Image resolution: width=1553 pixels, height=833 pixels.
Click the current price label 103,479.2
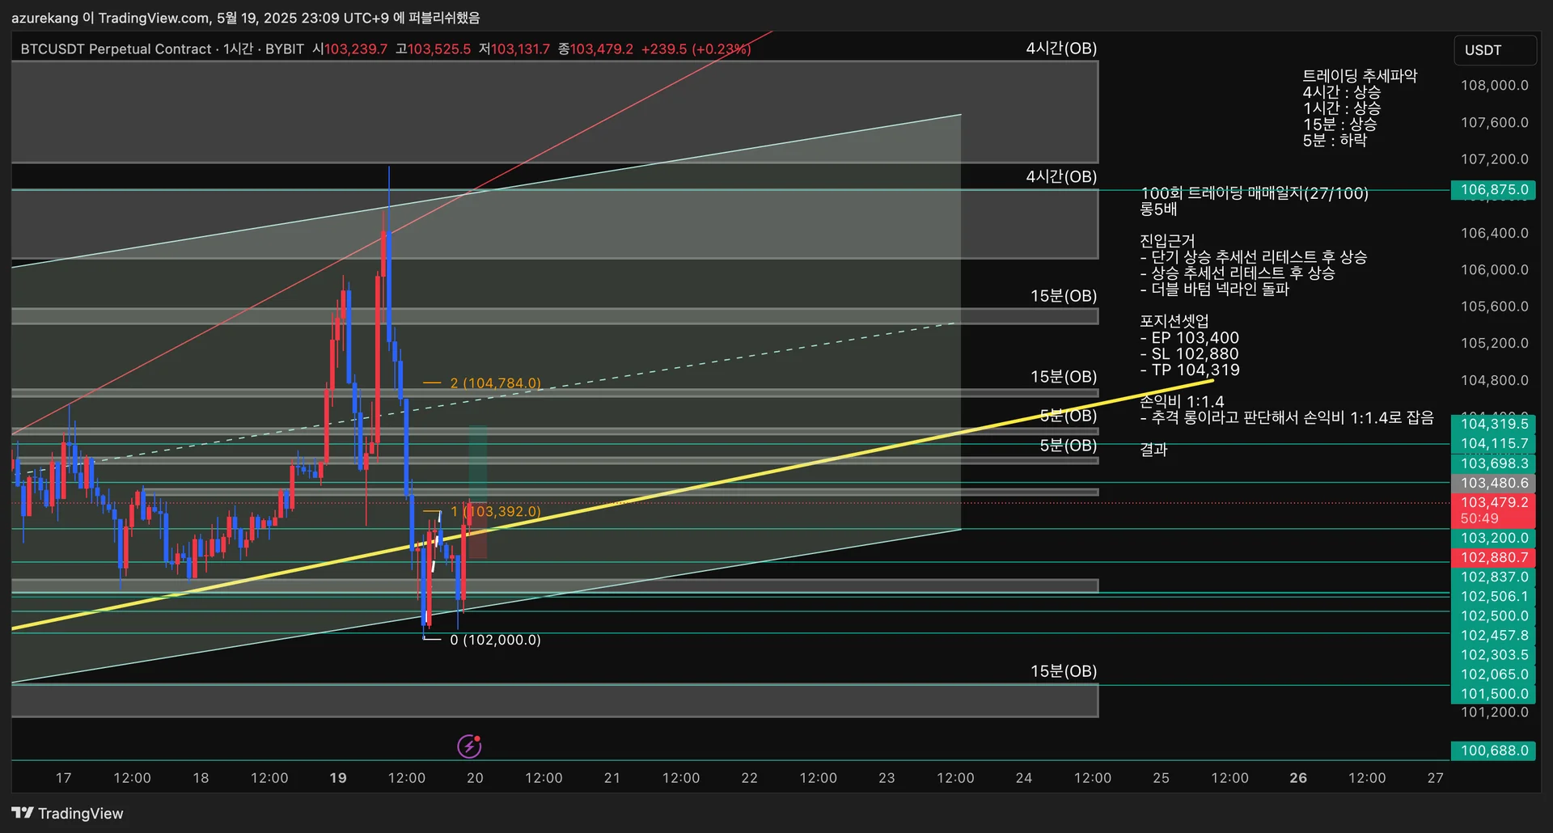tap(1493, 510)
